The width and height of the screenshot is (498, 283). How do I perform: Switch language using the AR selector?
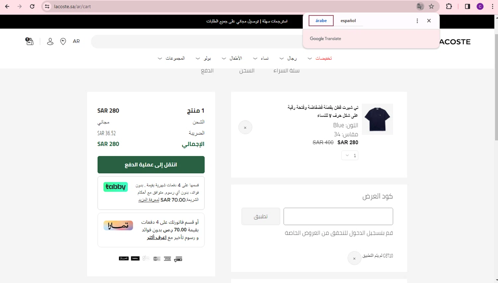click(76, 41)
